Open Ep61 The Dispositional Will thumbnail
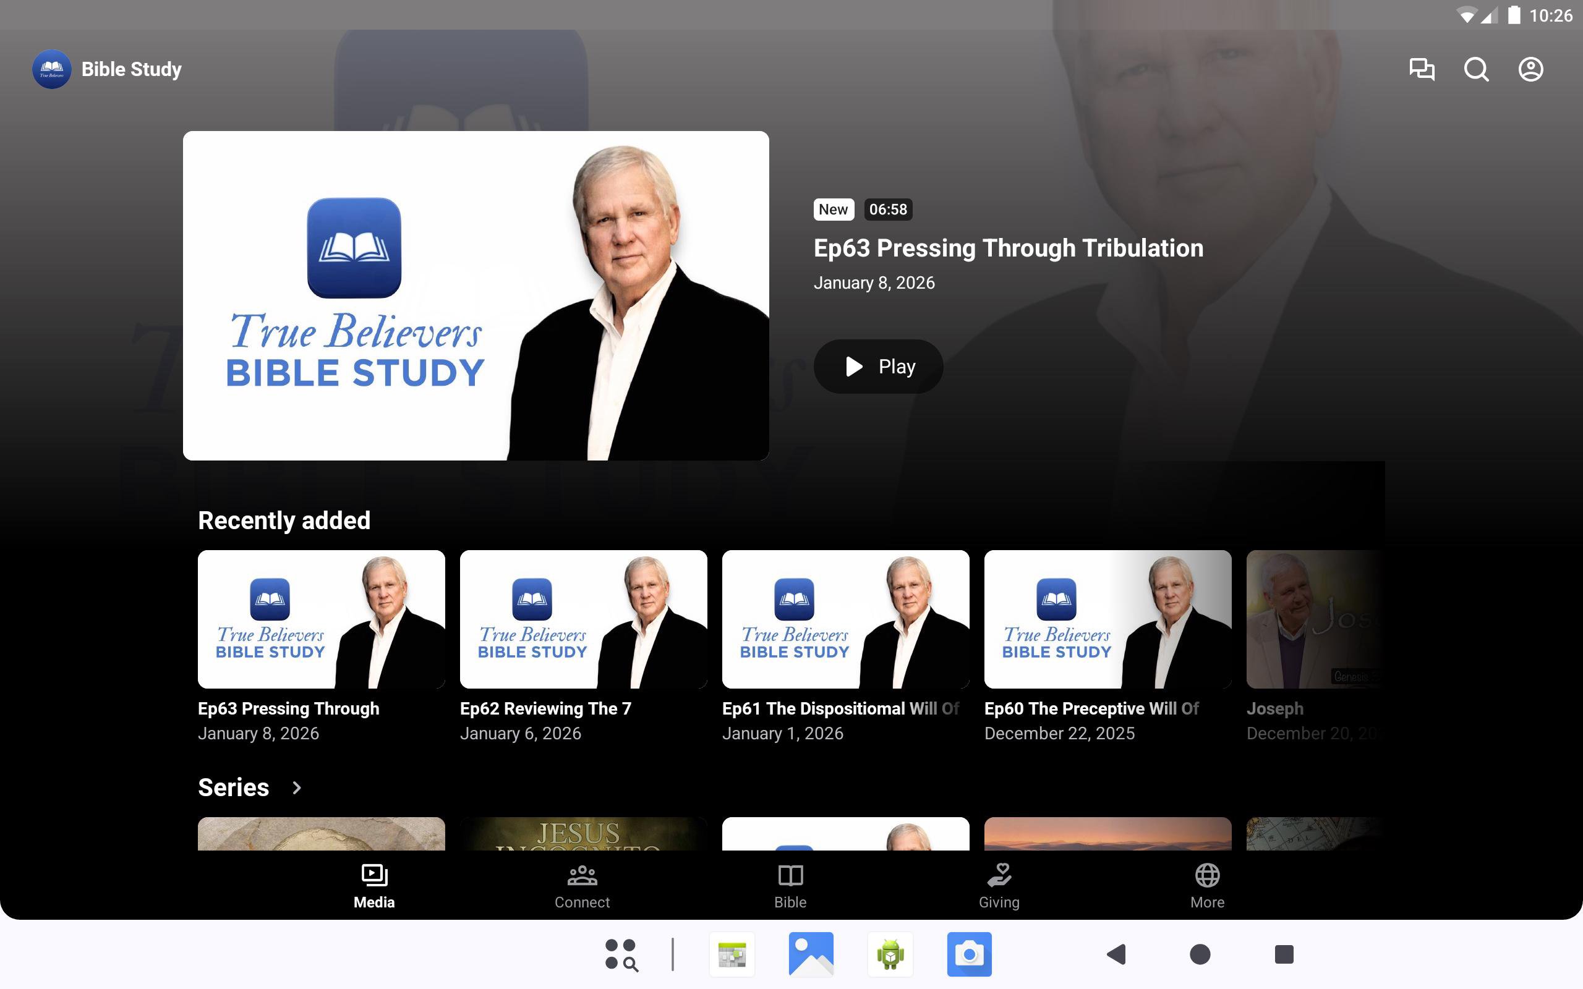The image size is (1583, 989). pyautogui.click(x=845, y=619)
